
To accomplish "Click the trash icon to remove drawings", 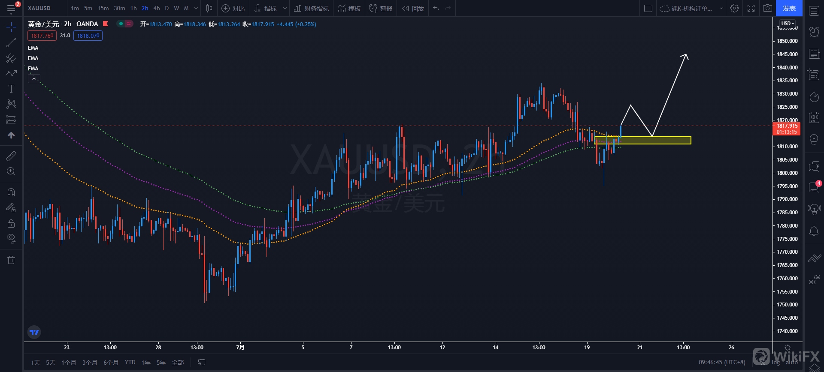I will tap(11, 260).
